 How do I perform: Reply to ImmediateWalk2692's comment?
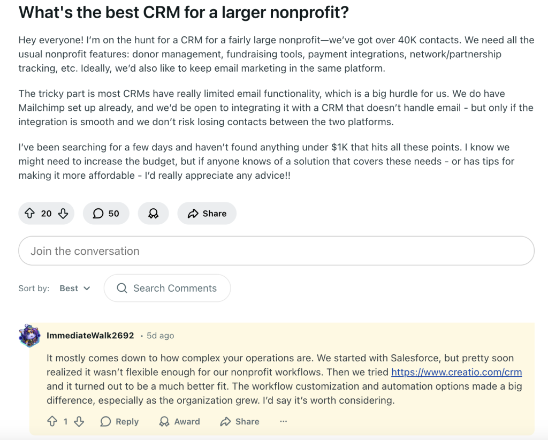click(120, 422)
